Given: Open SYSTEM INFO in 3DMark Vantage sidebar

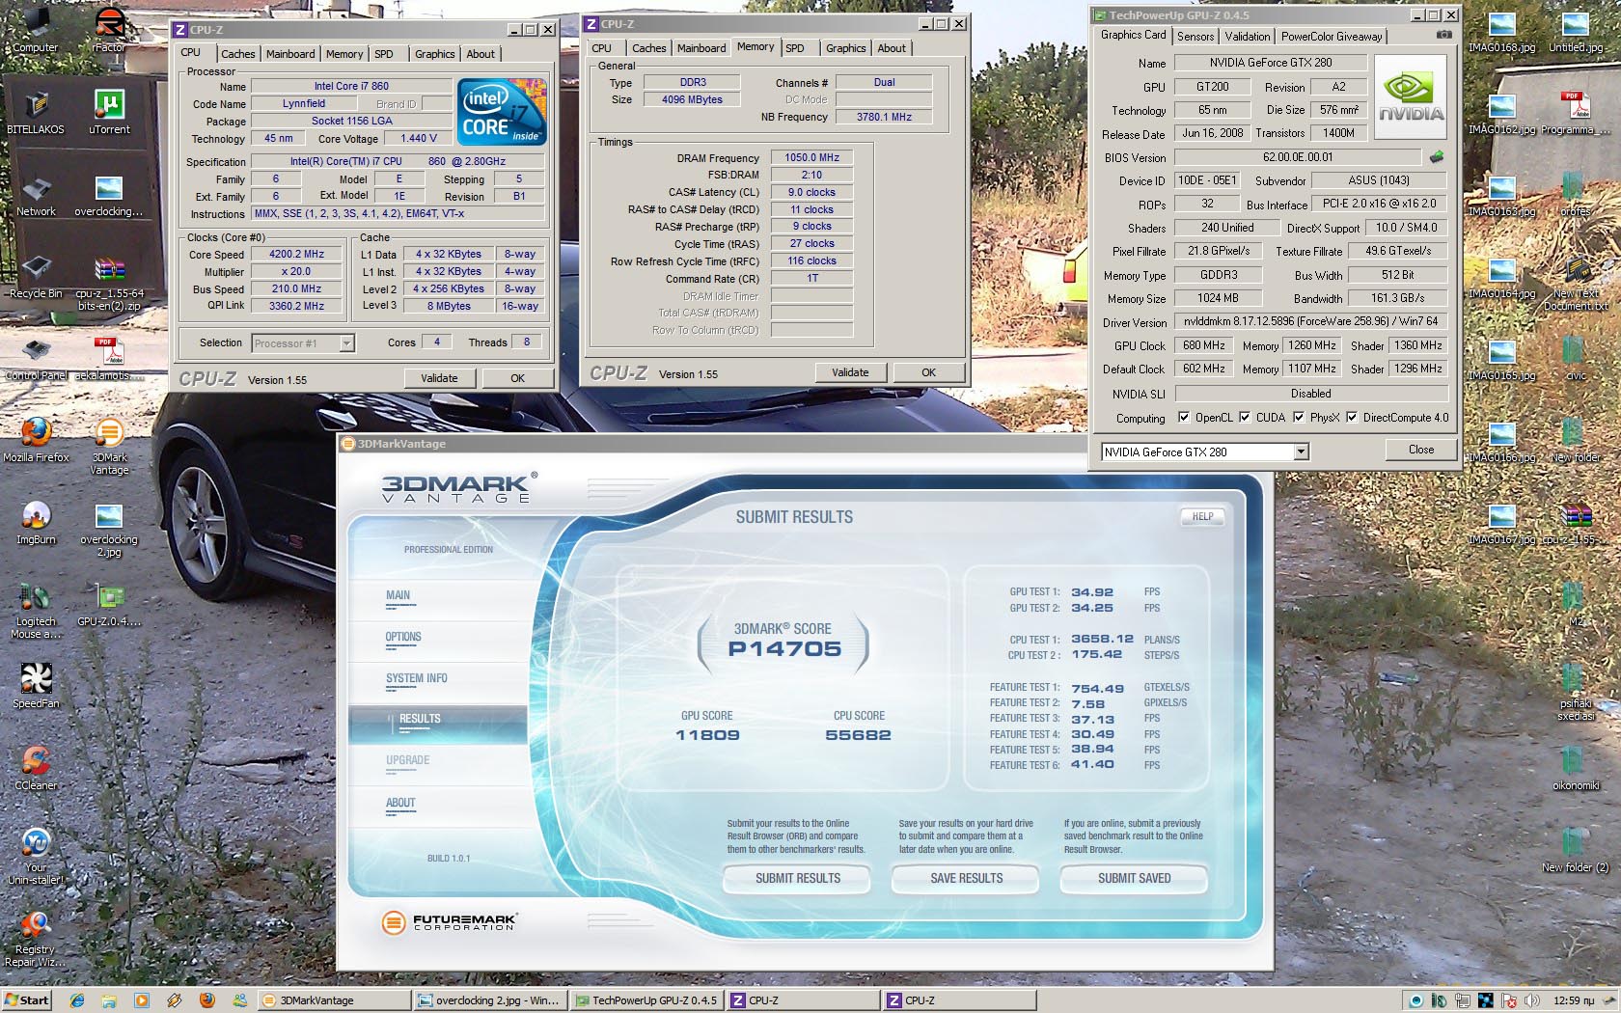Looking at the screenshot, I should (x=417, y=678).
